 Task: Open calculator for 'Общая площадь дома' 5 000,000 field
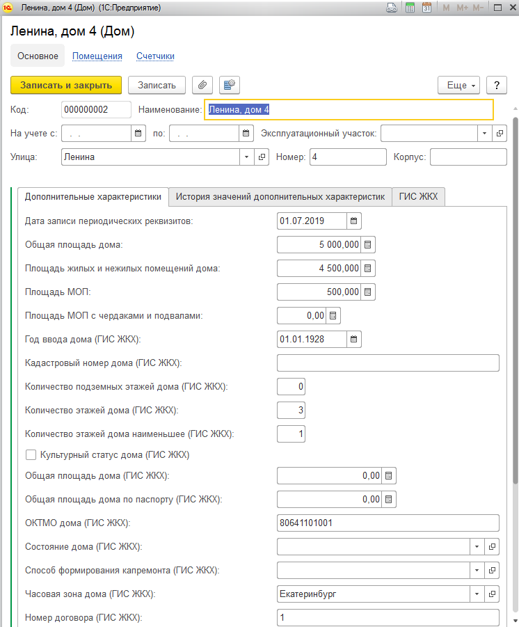[x=368, y=244]
